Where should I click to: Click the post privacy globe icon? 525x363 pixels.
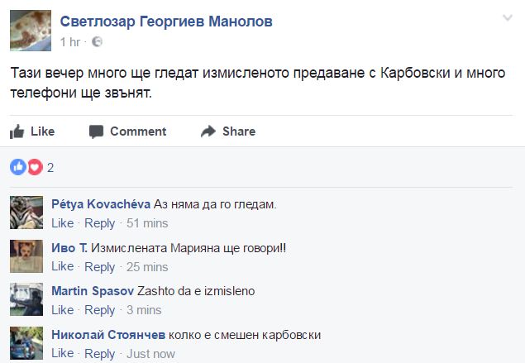click(x=98, y=41)
